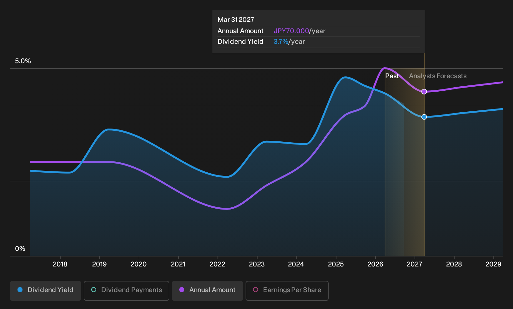Click the Analysts Forecasts label

click(x=438, y=76)
